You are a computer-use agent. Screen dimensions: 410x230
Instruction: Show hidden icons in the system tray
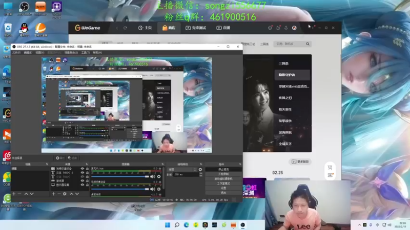click(x=360, y=225)
